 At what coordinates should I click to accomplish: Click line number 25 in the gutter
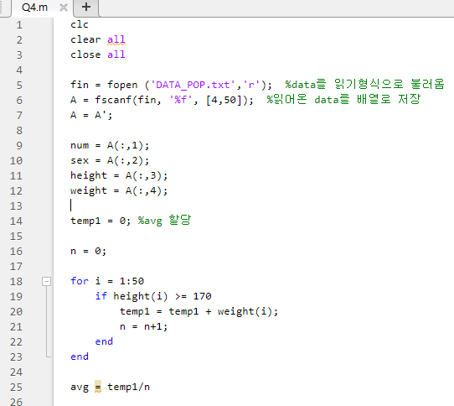pos(16,388)
